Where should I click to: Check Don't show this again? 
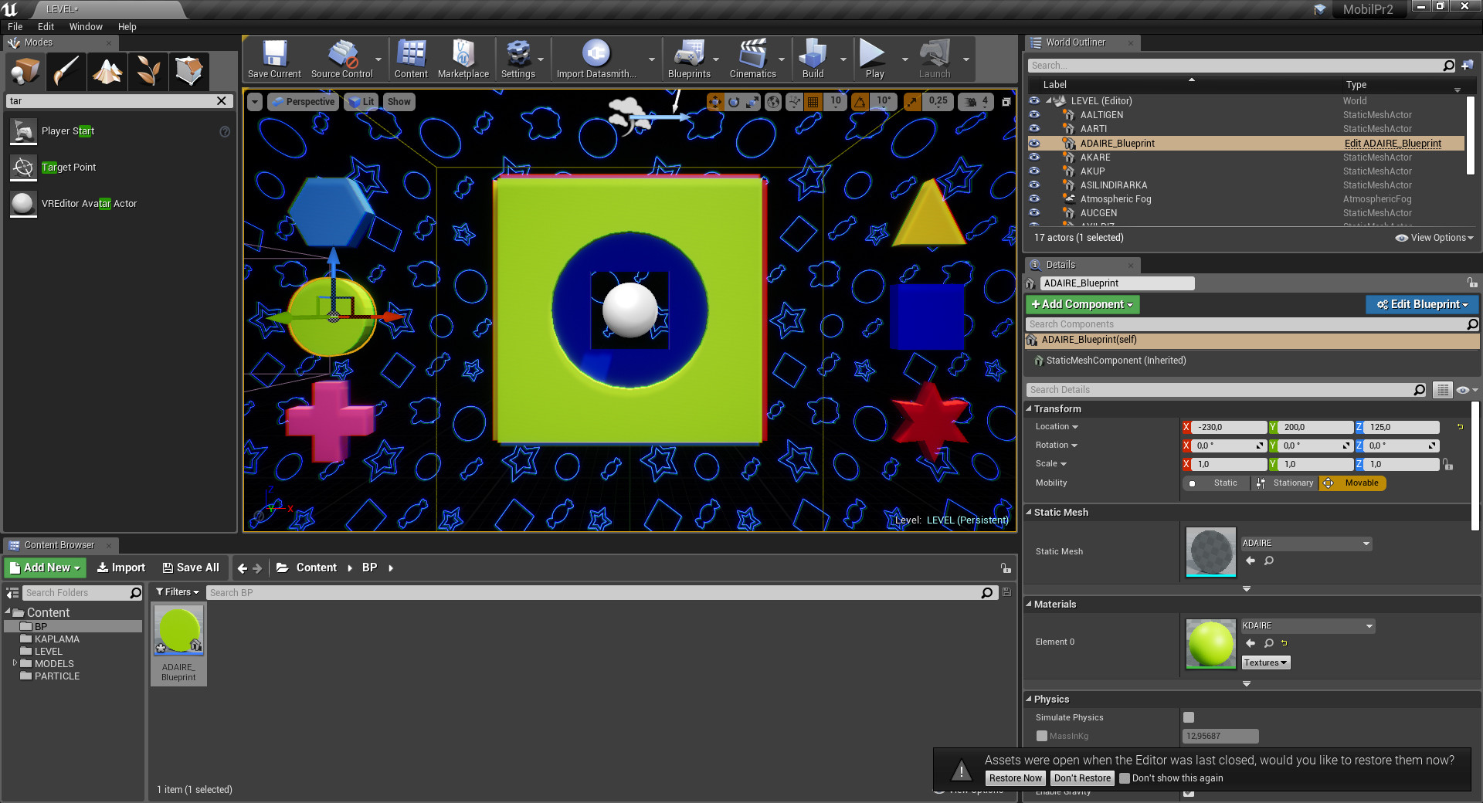[x=1125, y=778]
